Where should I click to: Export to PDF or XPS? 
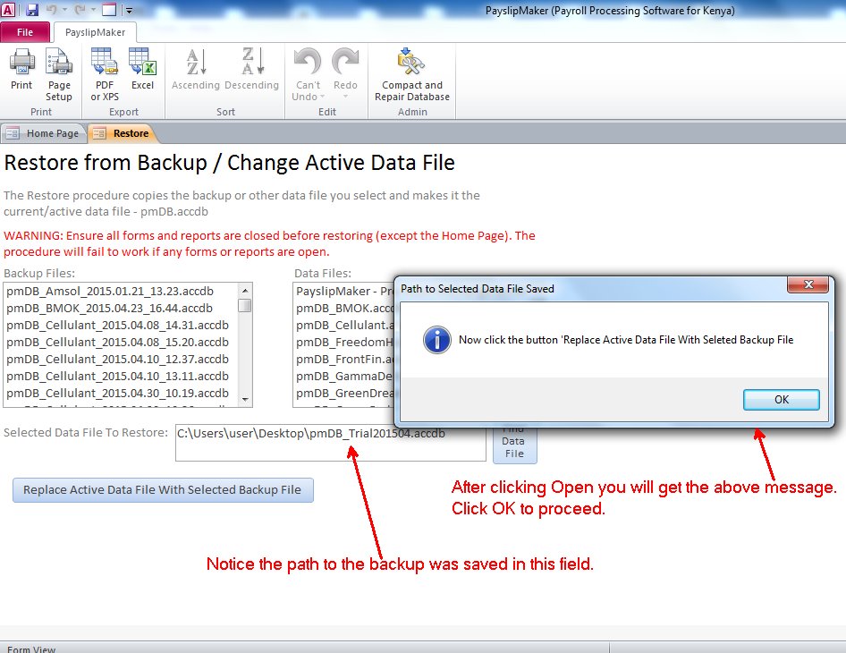pyautogui.click(x=105, y=74)
